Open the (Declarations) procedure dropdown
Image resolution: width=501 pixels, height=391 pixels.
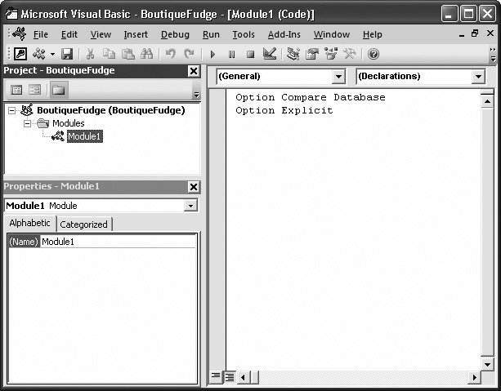(x=478, y=77)
